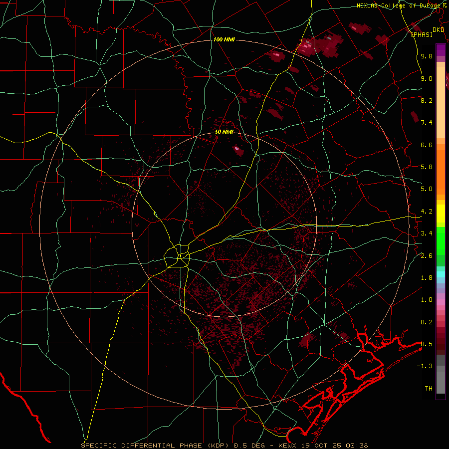This screenshot has width=449, height=449.
Task: Click the 9.0 legend value
Action: point(427,78)
